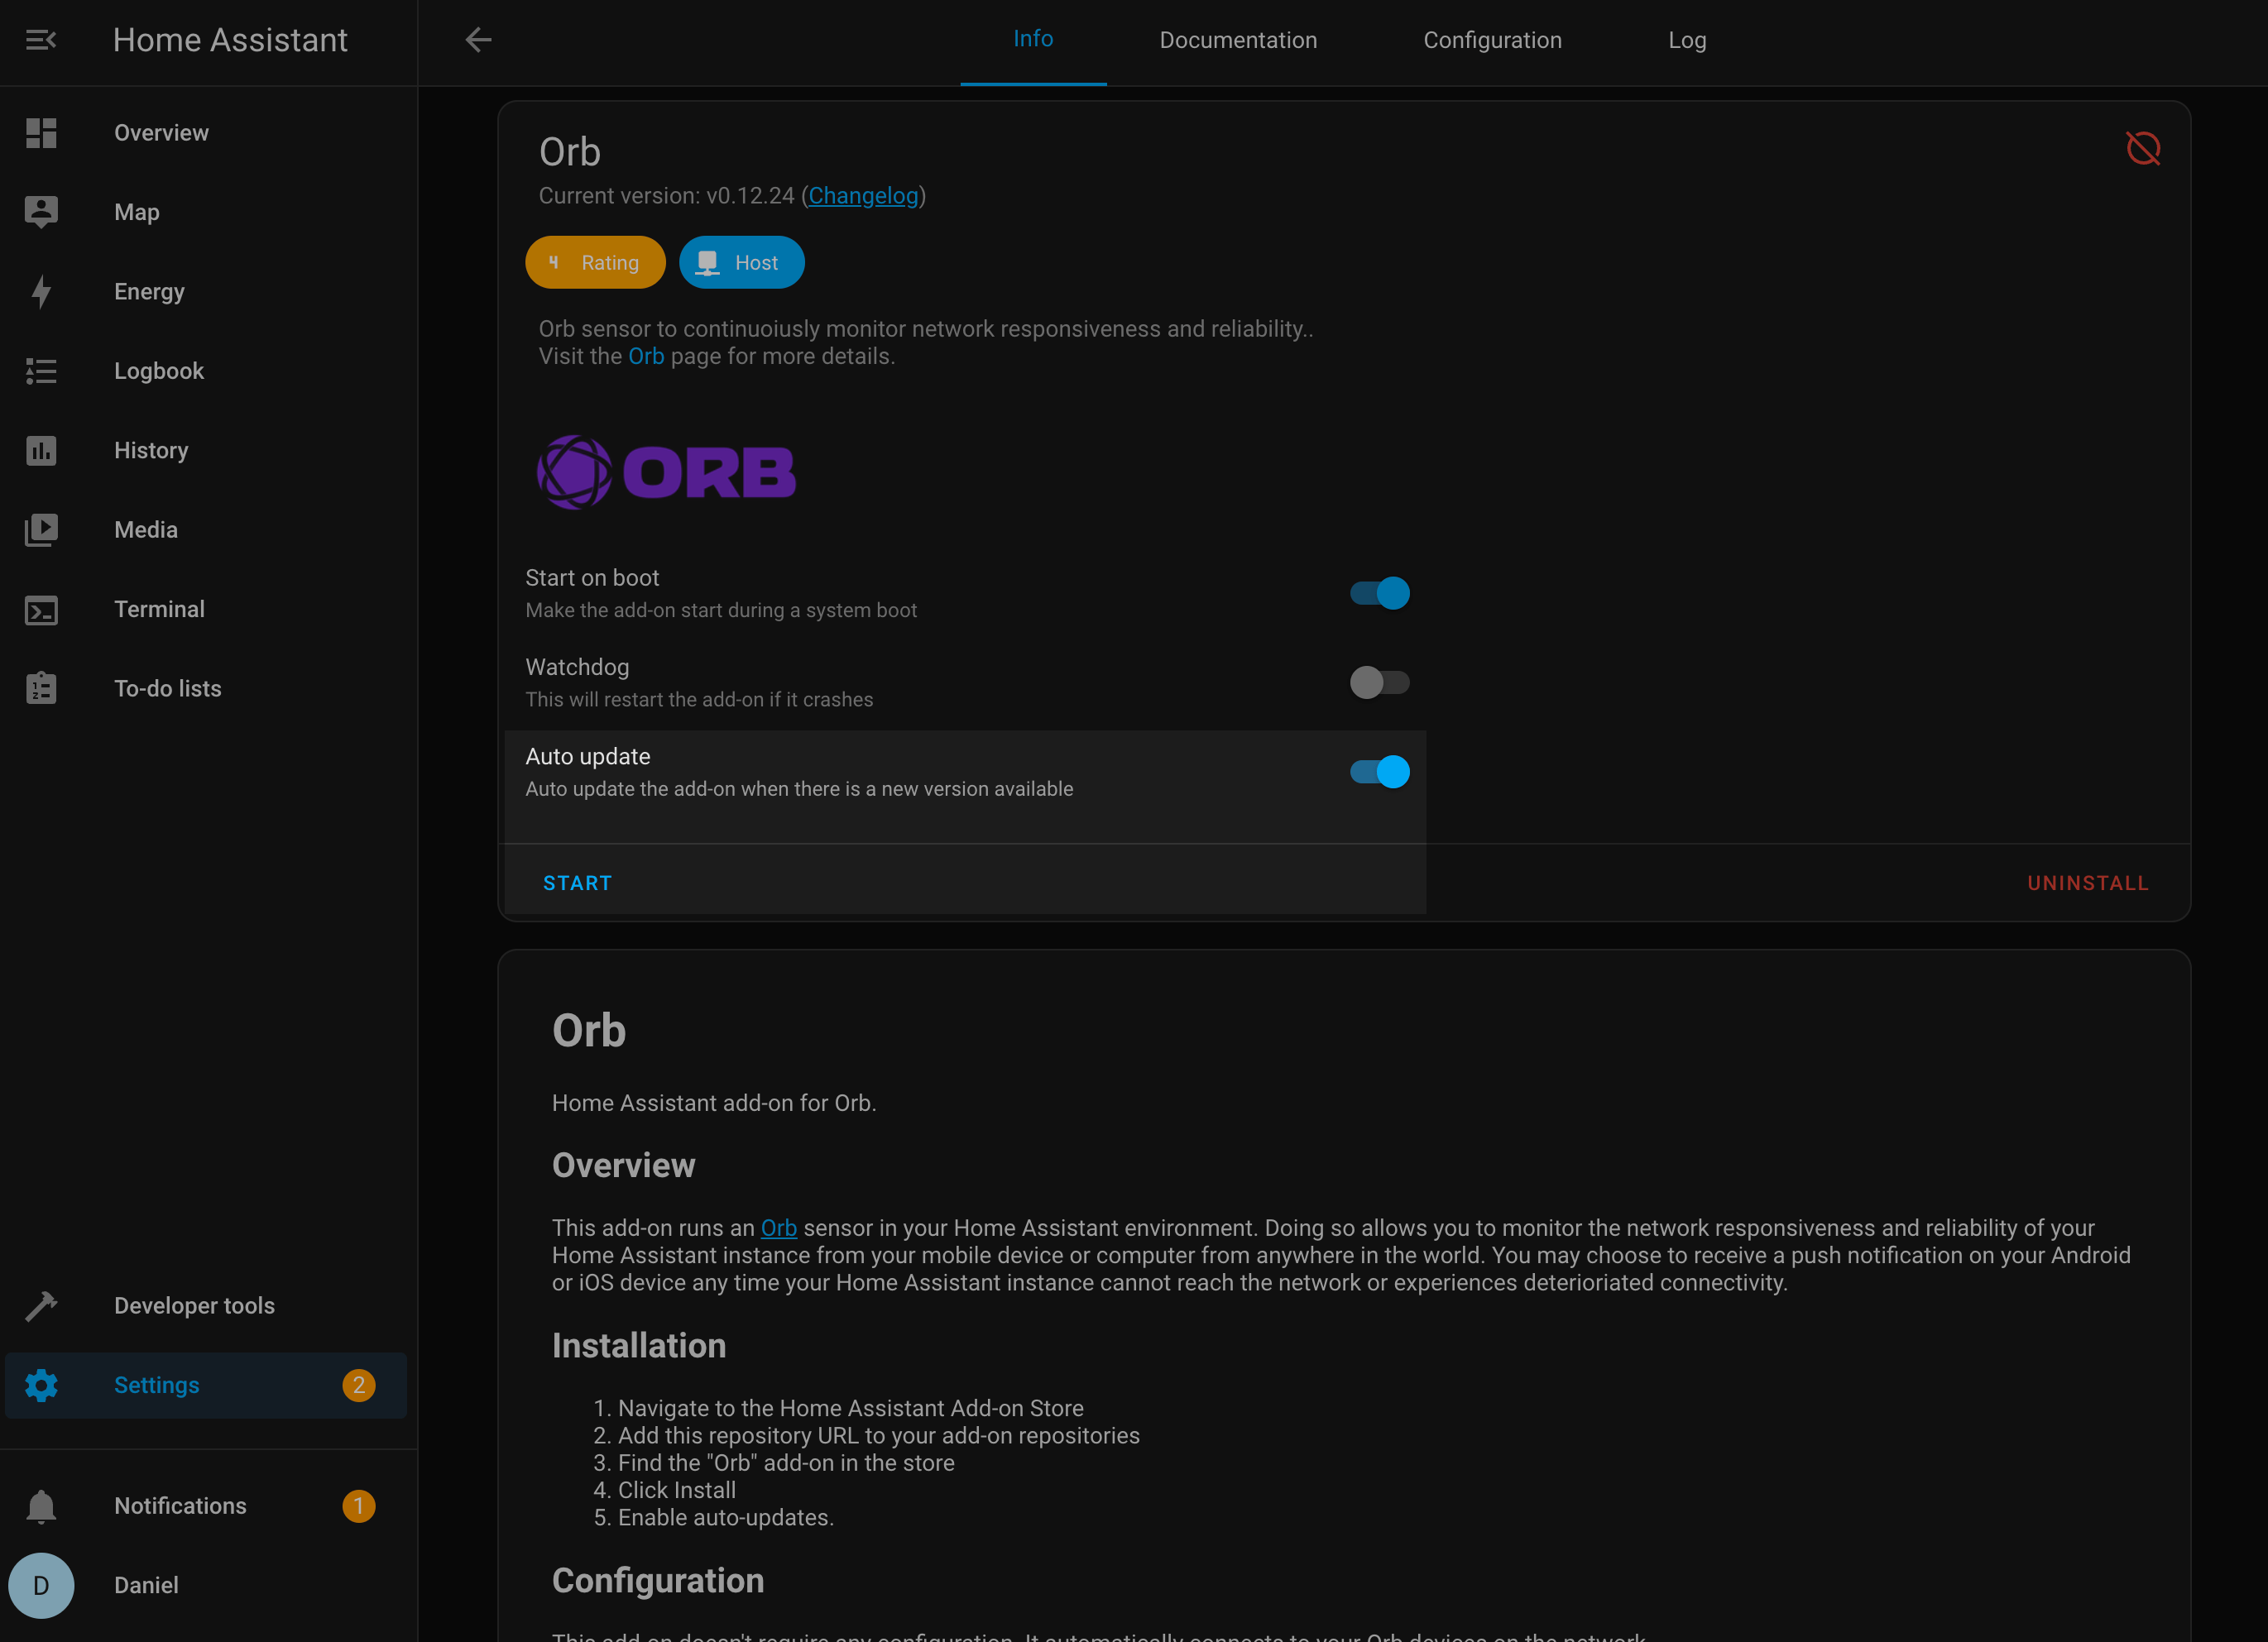Image resolution: width=2268 pixels, height=1642 pixels.
Task: Open the Logbook from the sidebar
Action: coord(159,370)
